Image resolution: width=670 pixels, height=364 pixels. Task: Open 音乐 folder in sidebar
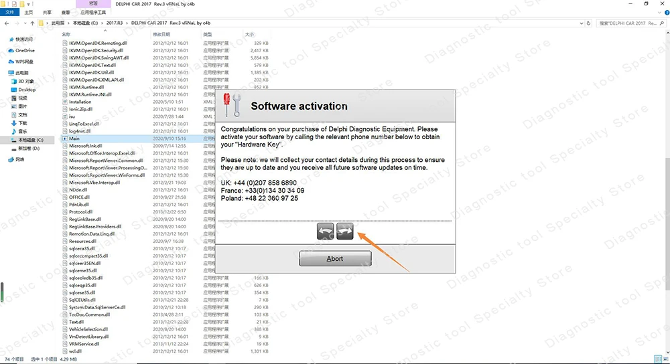tap(22, 131)
